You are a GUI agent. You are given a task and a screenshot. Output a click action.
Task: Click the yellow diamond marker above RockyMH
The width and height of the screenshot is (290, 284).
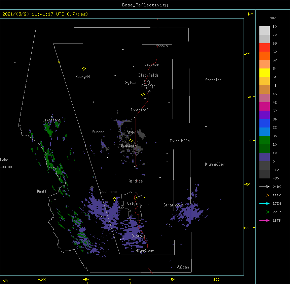pyautogui.click(x=84, y=69)
